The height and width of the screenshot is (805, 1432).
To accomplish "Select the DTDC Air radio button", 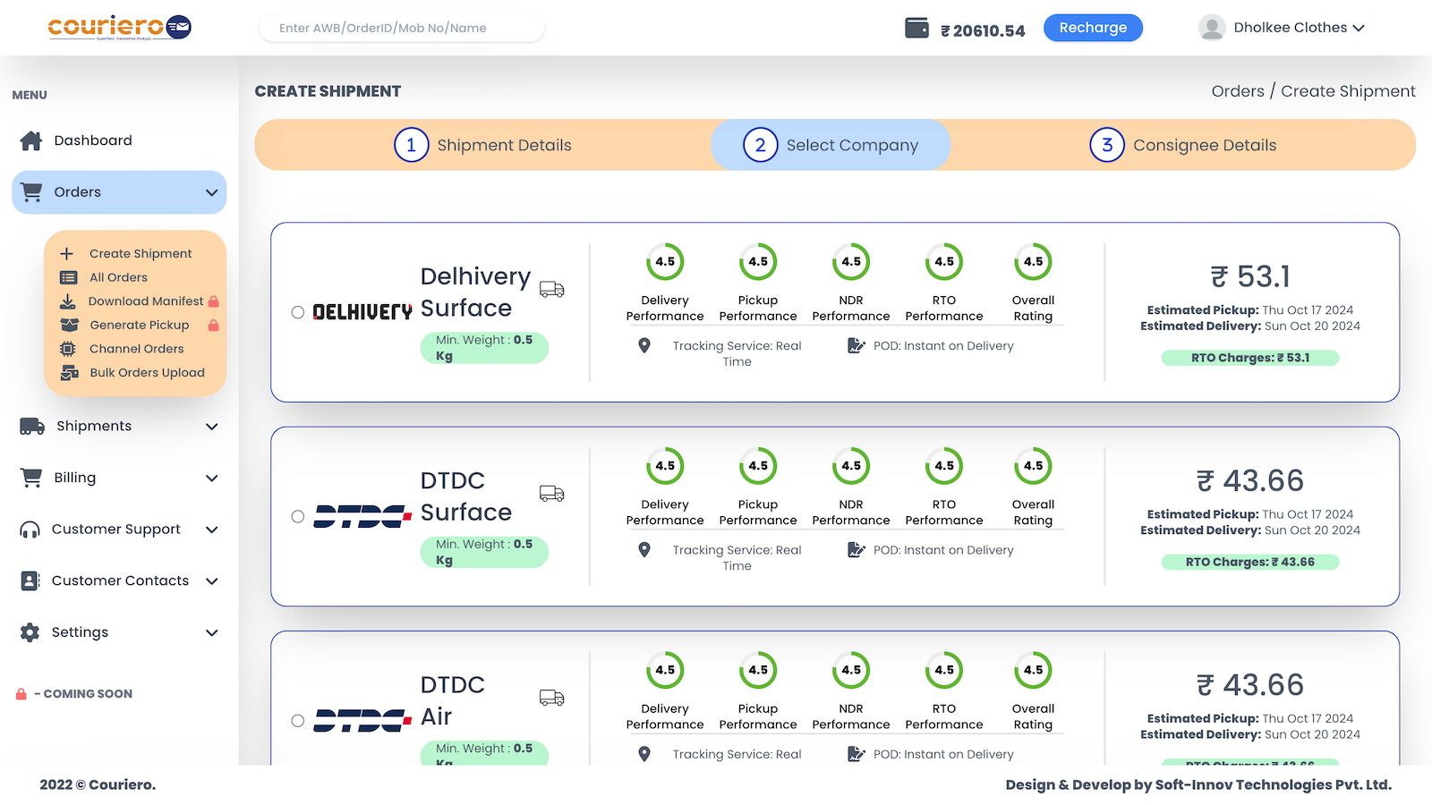I will coord(298,720).
